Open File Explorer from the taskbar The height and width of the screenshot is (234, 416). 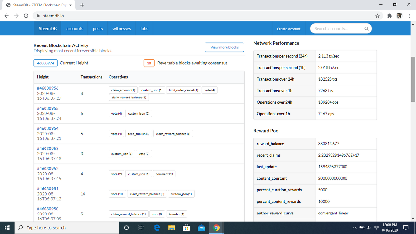point(172,228)
